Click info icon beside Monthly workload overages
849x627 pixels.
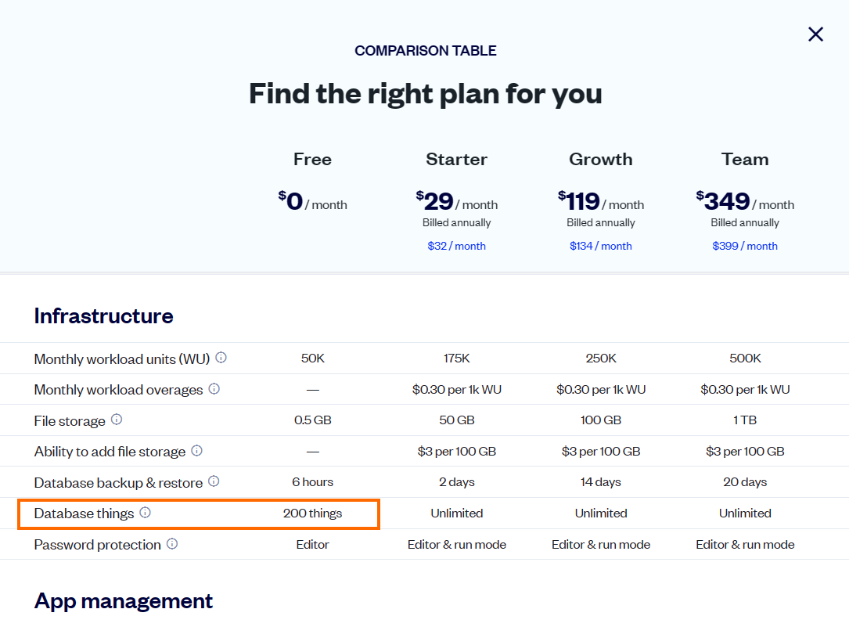tap(214, 389)
